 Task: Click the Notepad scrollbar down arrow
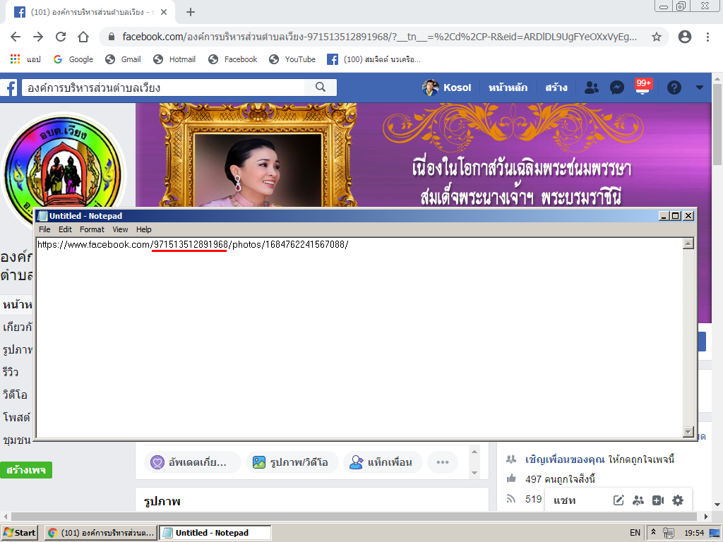pos(688,432)
